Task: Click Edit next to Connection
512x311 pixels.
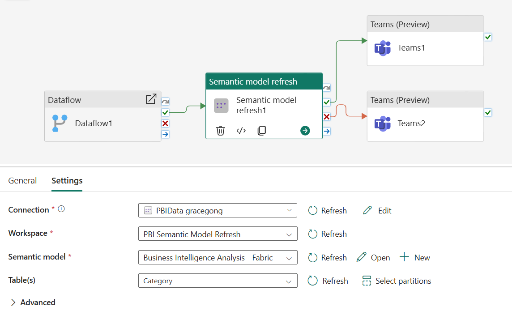Action: [377, 210]
